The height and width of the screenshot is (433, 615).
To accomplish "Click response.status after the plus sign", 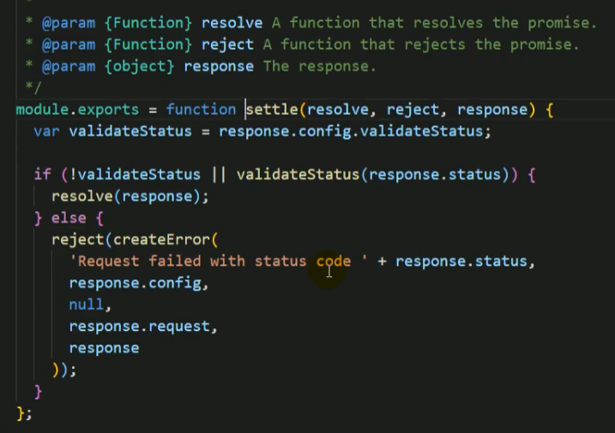I will click(461, 262).
